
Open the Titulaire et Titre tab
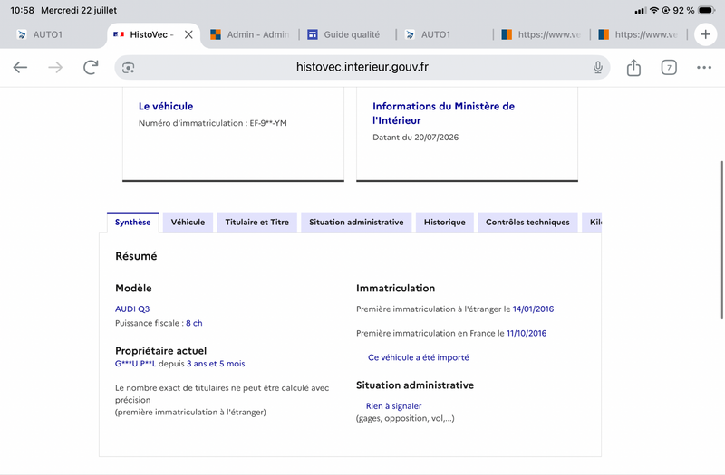coord(256,222)
